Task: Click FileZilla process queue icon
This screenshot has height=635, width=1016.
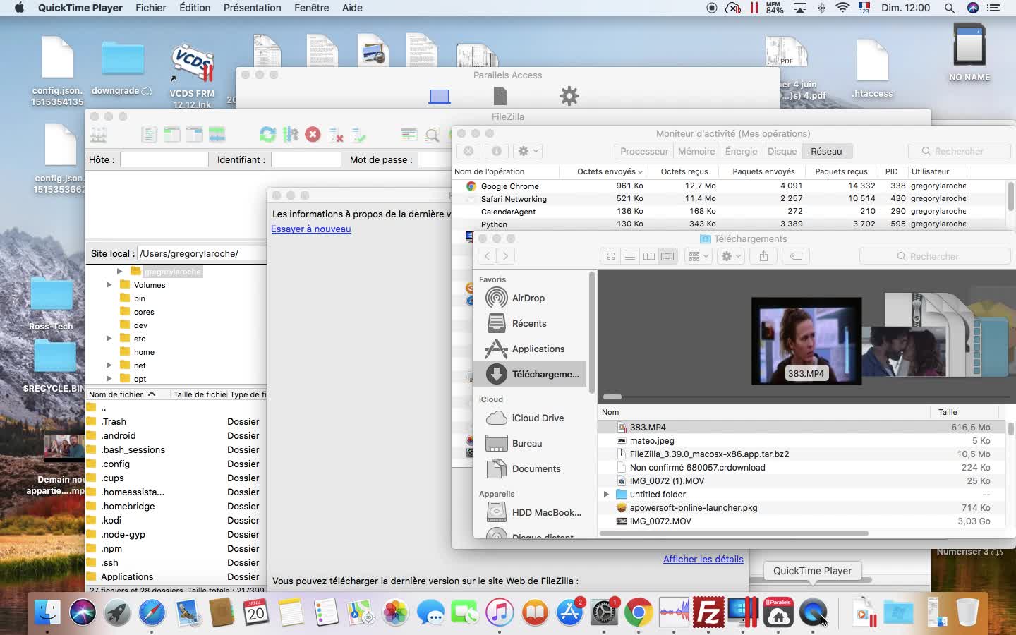Action: coord(290,134)
